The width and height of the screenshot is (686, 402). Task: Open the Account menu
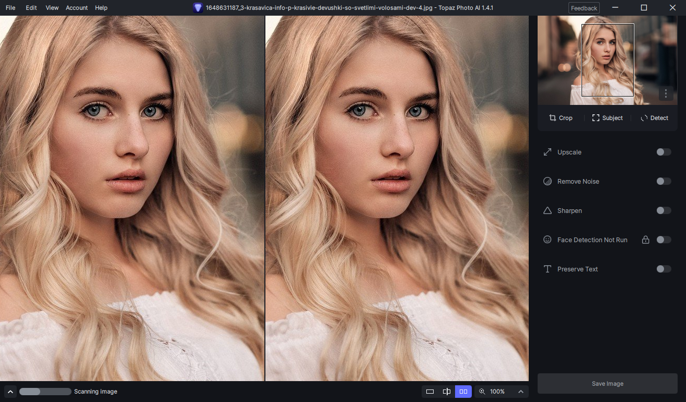[x=77, y=8]
